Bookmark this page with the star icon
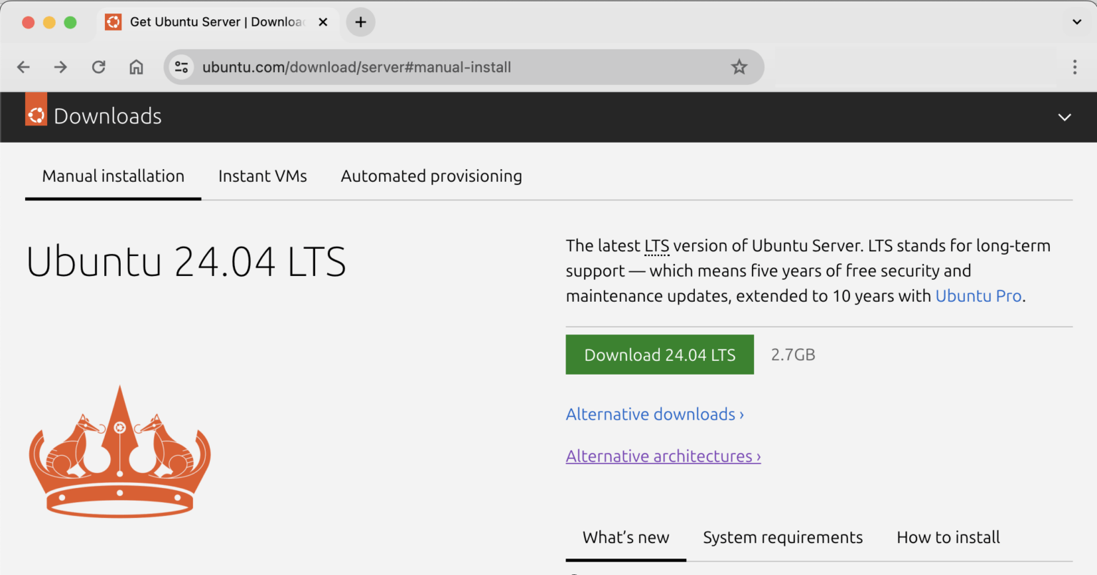This screenshot has height=575, width=1097. (x=739, y=66)
